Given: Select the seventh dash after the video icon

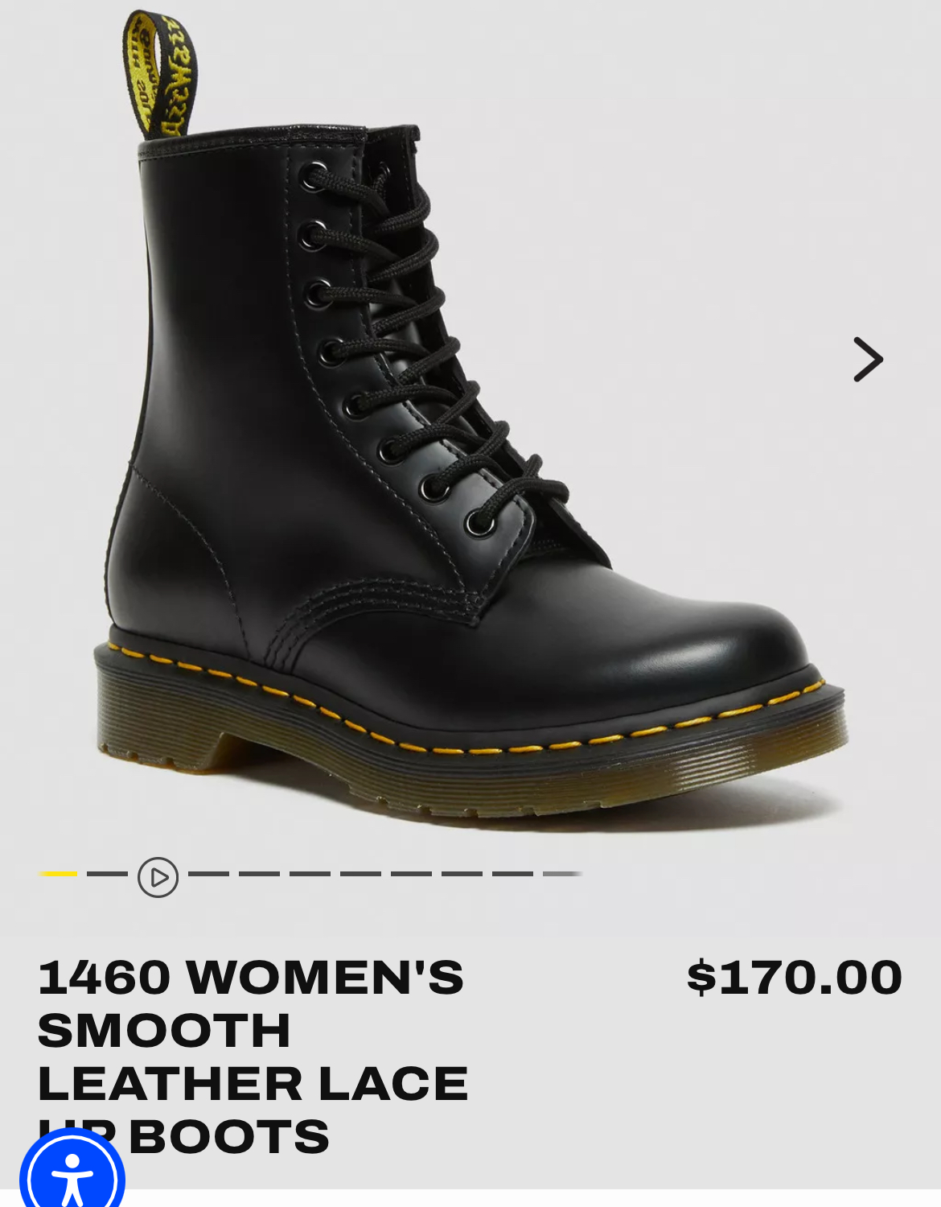Looking at the screenshot, I should [x=512, y=873].
